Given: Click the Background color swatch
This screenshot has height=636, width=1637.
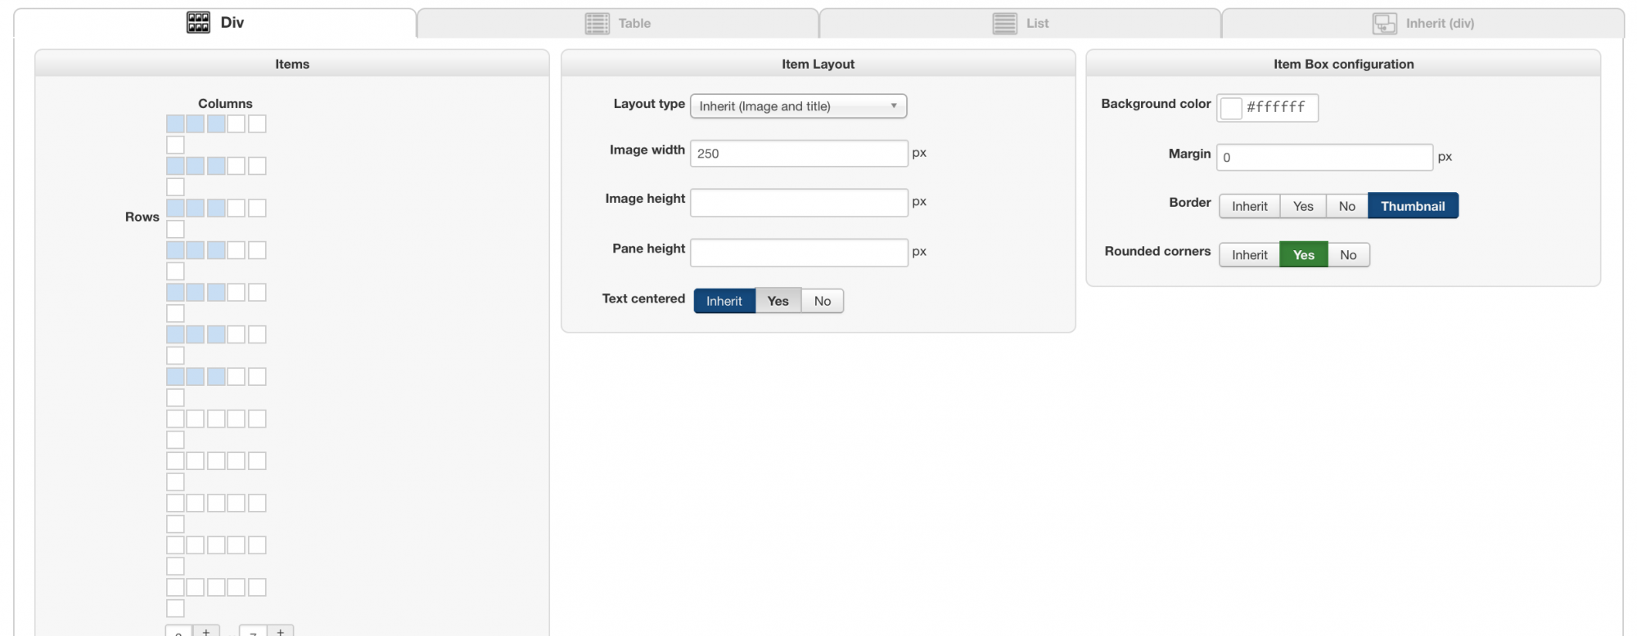Looking at the screenshot, I should coord(1231,108).
